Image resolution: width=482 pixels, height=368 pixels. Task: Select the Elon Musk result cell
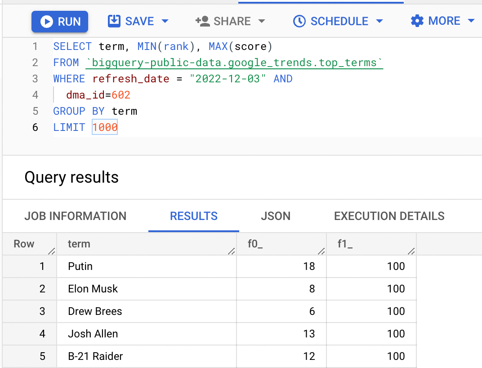click(x=147, y=289)
